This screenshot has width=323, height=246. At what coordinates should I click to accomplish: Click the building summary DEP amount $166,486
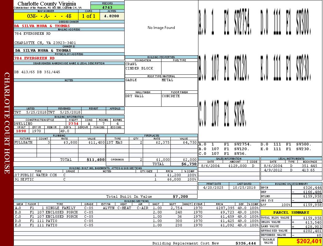click(x=312, y=192)
